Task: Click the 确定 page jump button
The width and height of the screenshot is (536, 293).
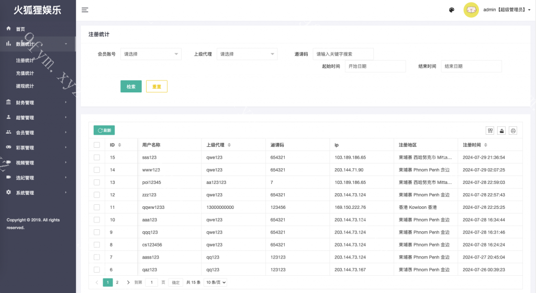Action: (x=176, y=283)
